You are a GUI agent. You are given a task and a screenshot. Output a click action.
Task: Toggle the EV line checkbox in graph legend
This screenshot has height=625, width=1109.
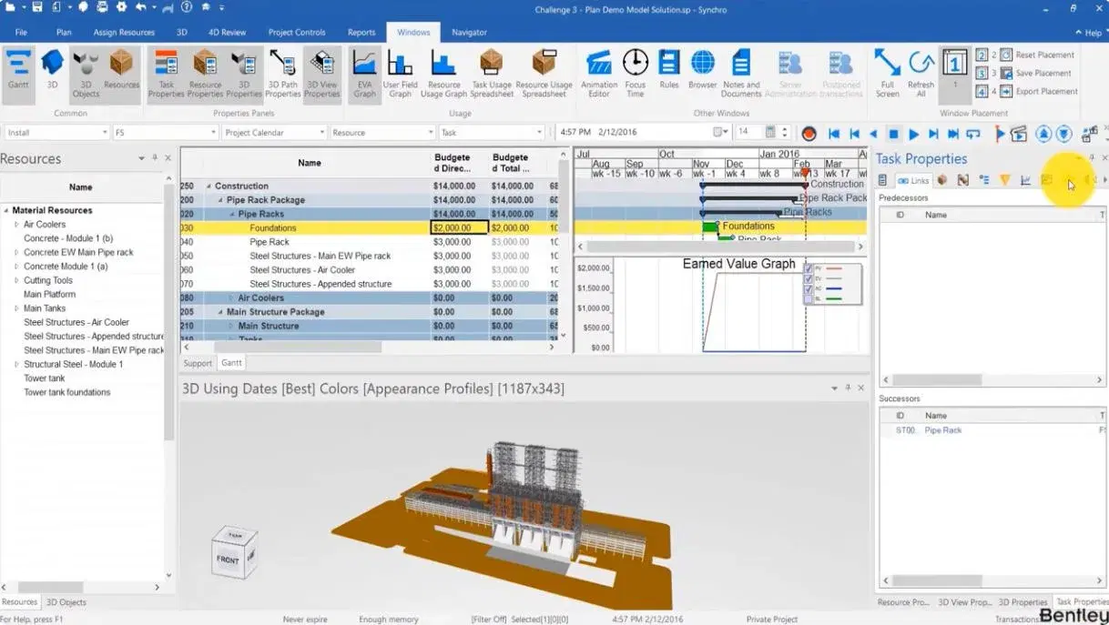[x=809, y=279]
